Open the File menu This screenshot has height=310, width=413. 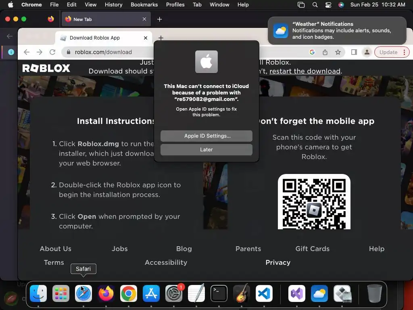[54, 5]
